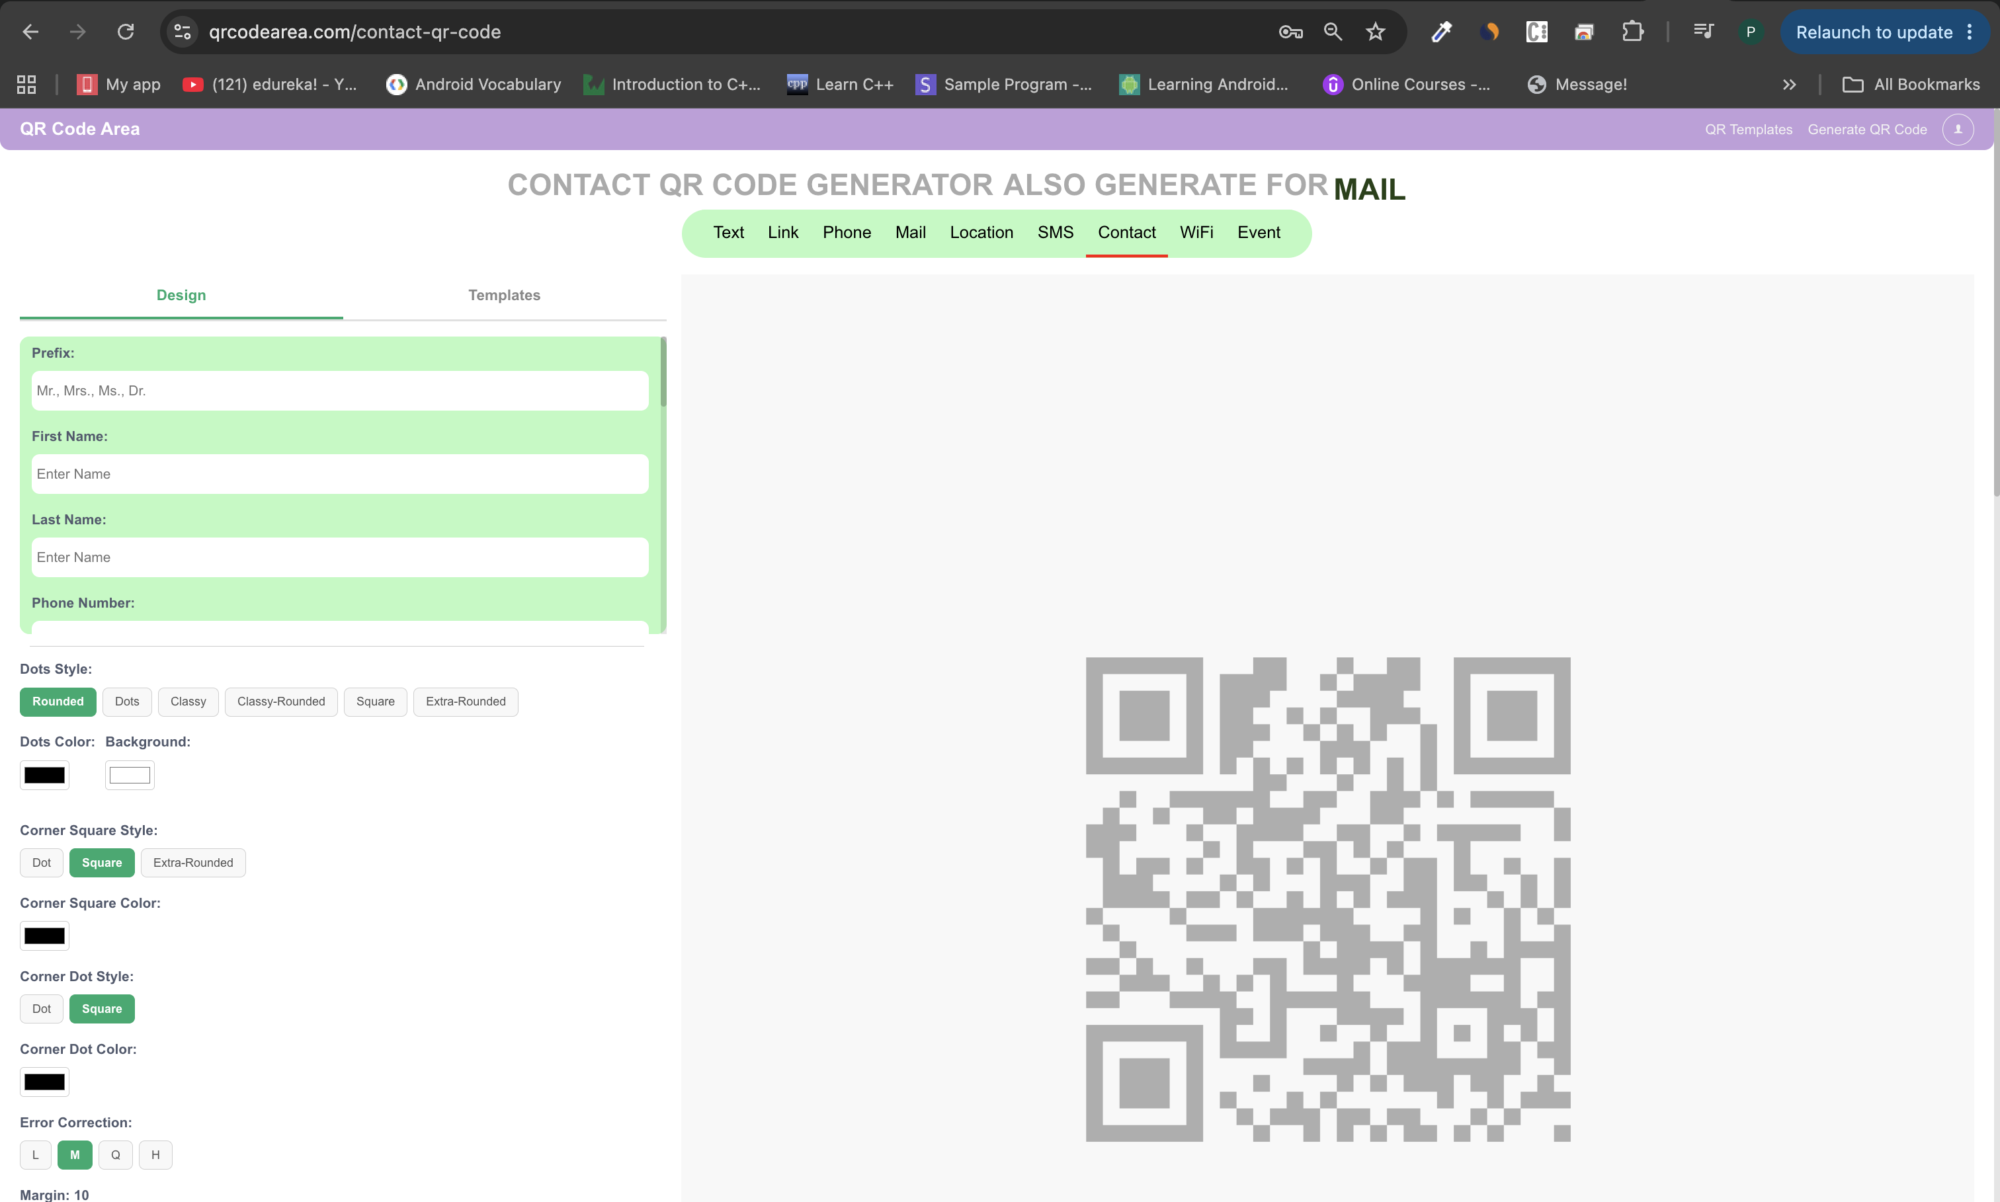The image size is (2000, 1202).
Task: Select Dots dots style
Action: click(127, 701)
